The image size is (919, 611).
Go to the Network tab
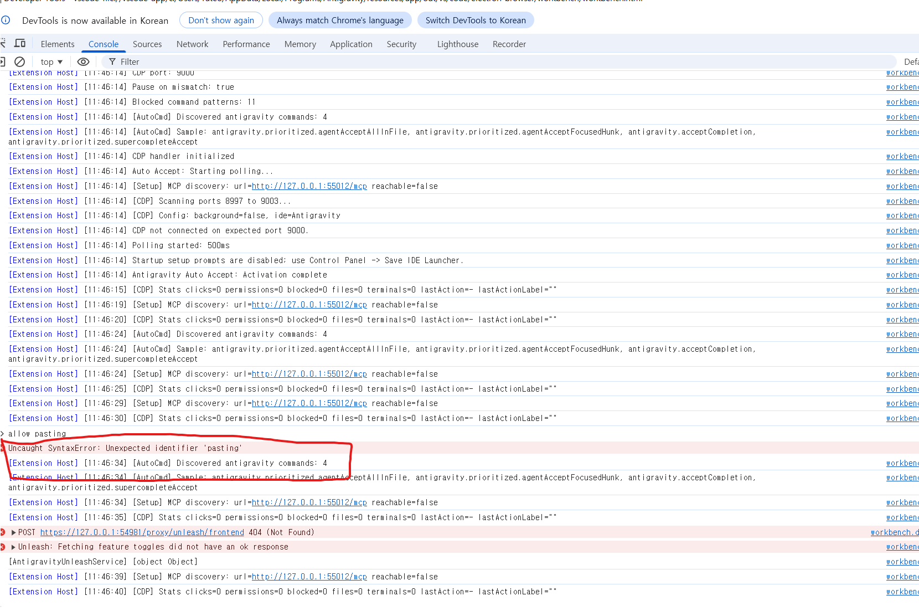click(x=193, y=44)
